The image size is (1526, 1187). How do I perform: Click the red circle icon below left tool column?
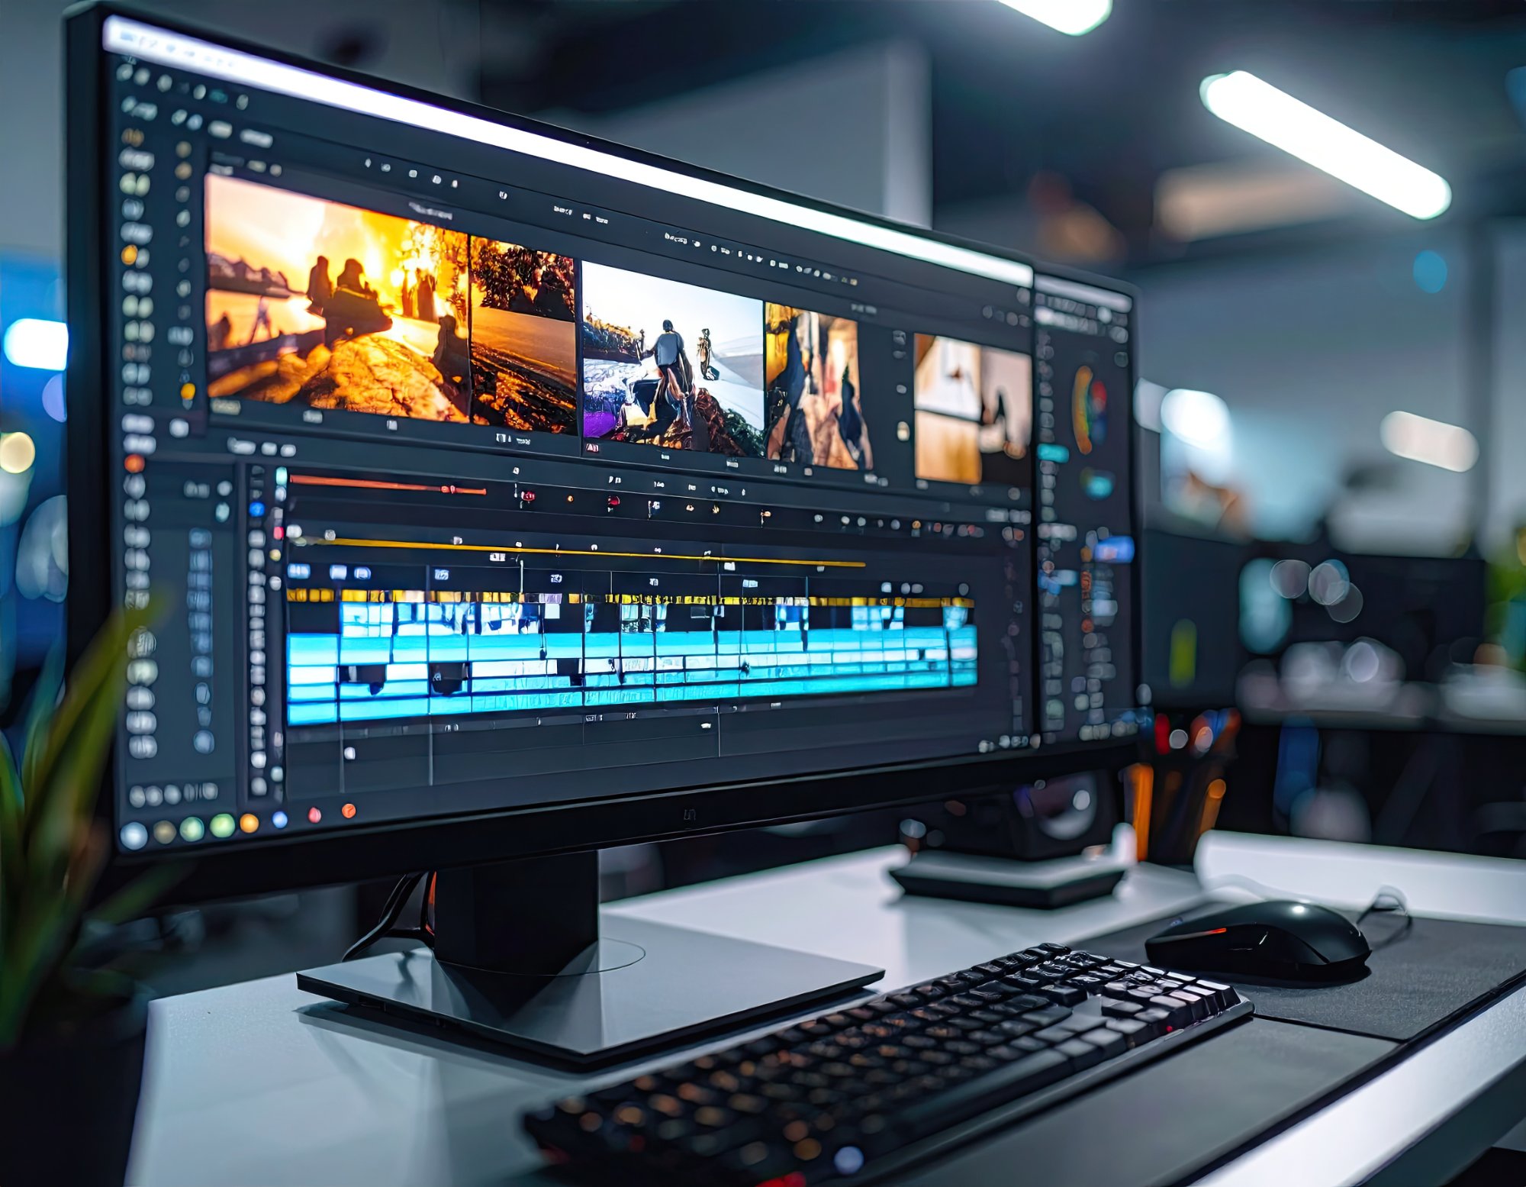point(134,463)
